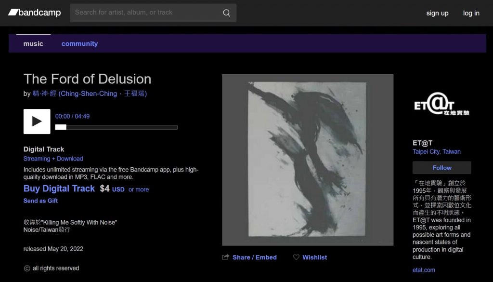Click the ET@T was founded in 1995 description
The width and height of the screenshot is (493, 282).
point(442,239)
